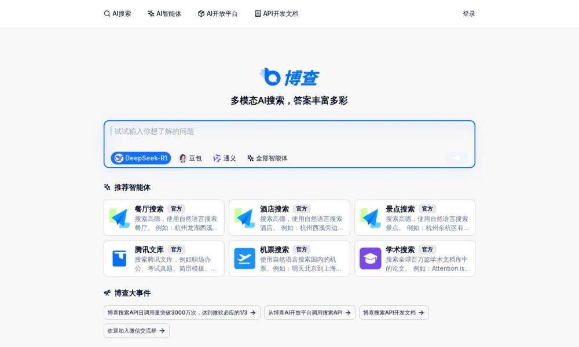This screenshot has height=347, width=579.
Task: Open 博查搜索API开发文档 link
Action: [394, 313]
